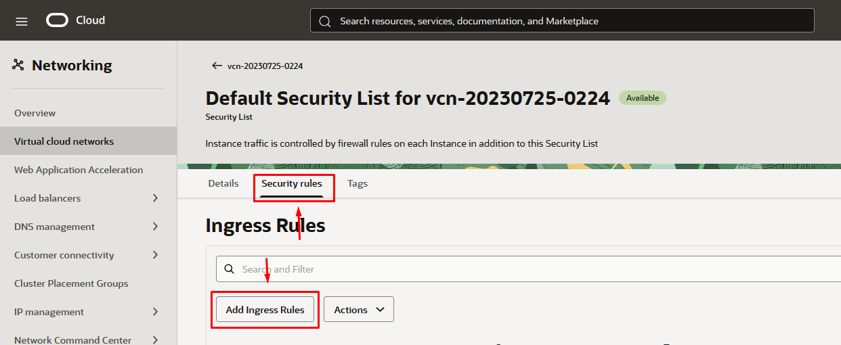Expand Customer connectivity chevron
841x345 pixels.
(155, 255)
